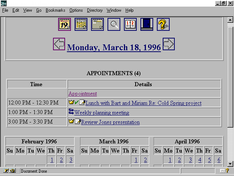Open the monthly view calendar icon
Image resolution: width=234 pixels, height=176 pixels.
coord(97,25)
